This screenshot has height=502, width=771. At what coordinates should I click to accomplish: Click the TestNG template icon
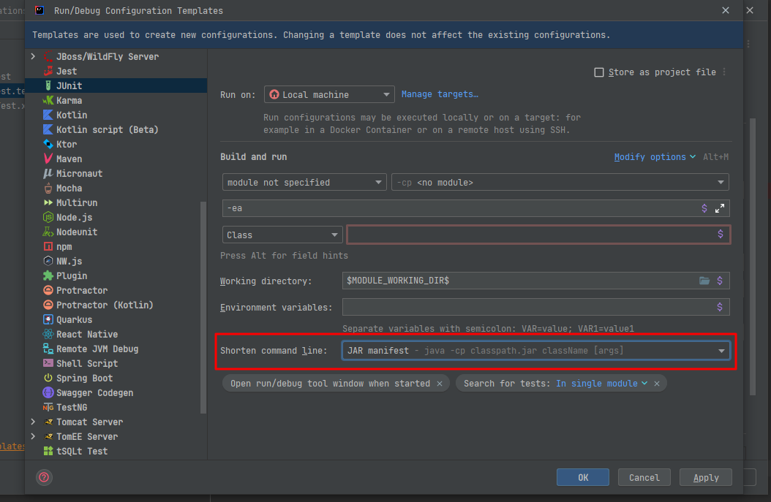48,407
